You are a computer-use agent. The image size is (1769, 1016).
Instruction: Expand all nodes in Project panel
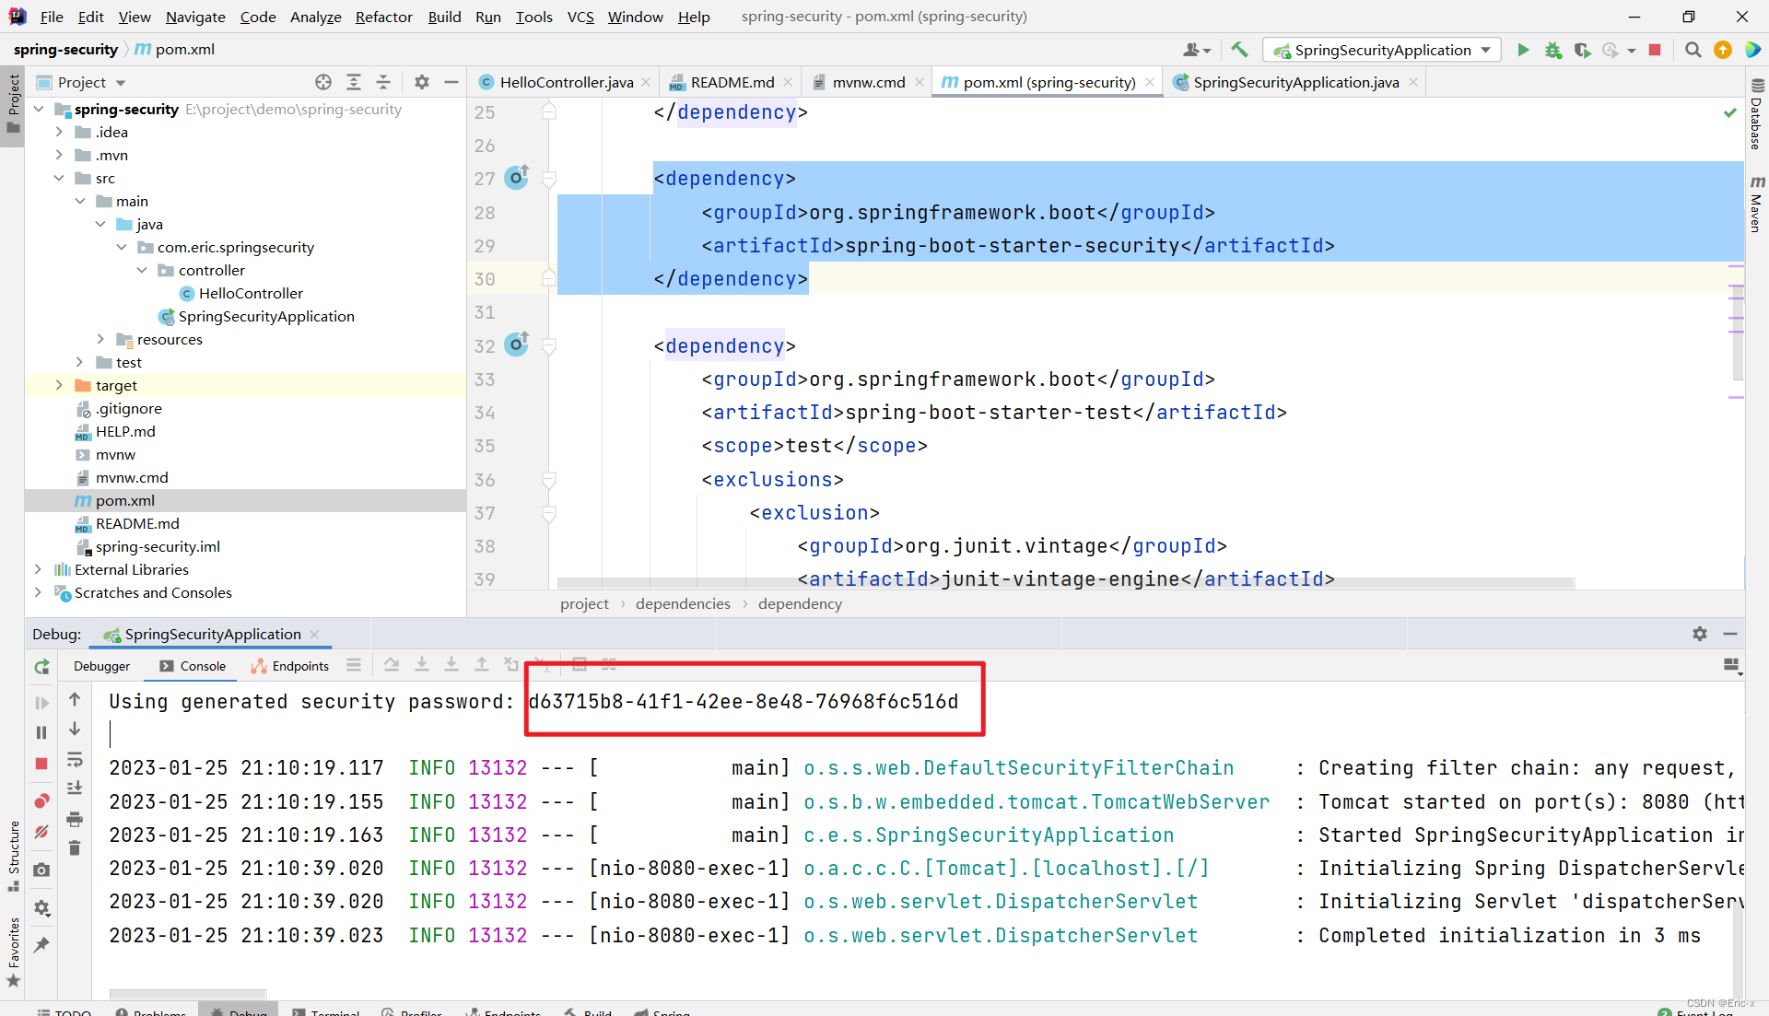[354, 82]
